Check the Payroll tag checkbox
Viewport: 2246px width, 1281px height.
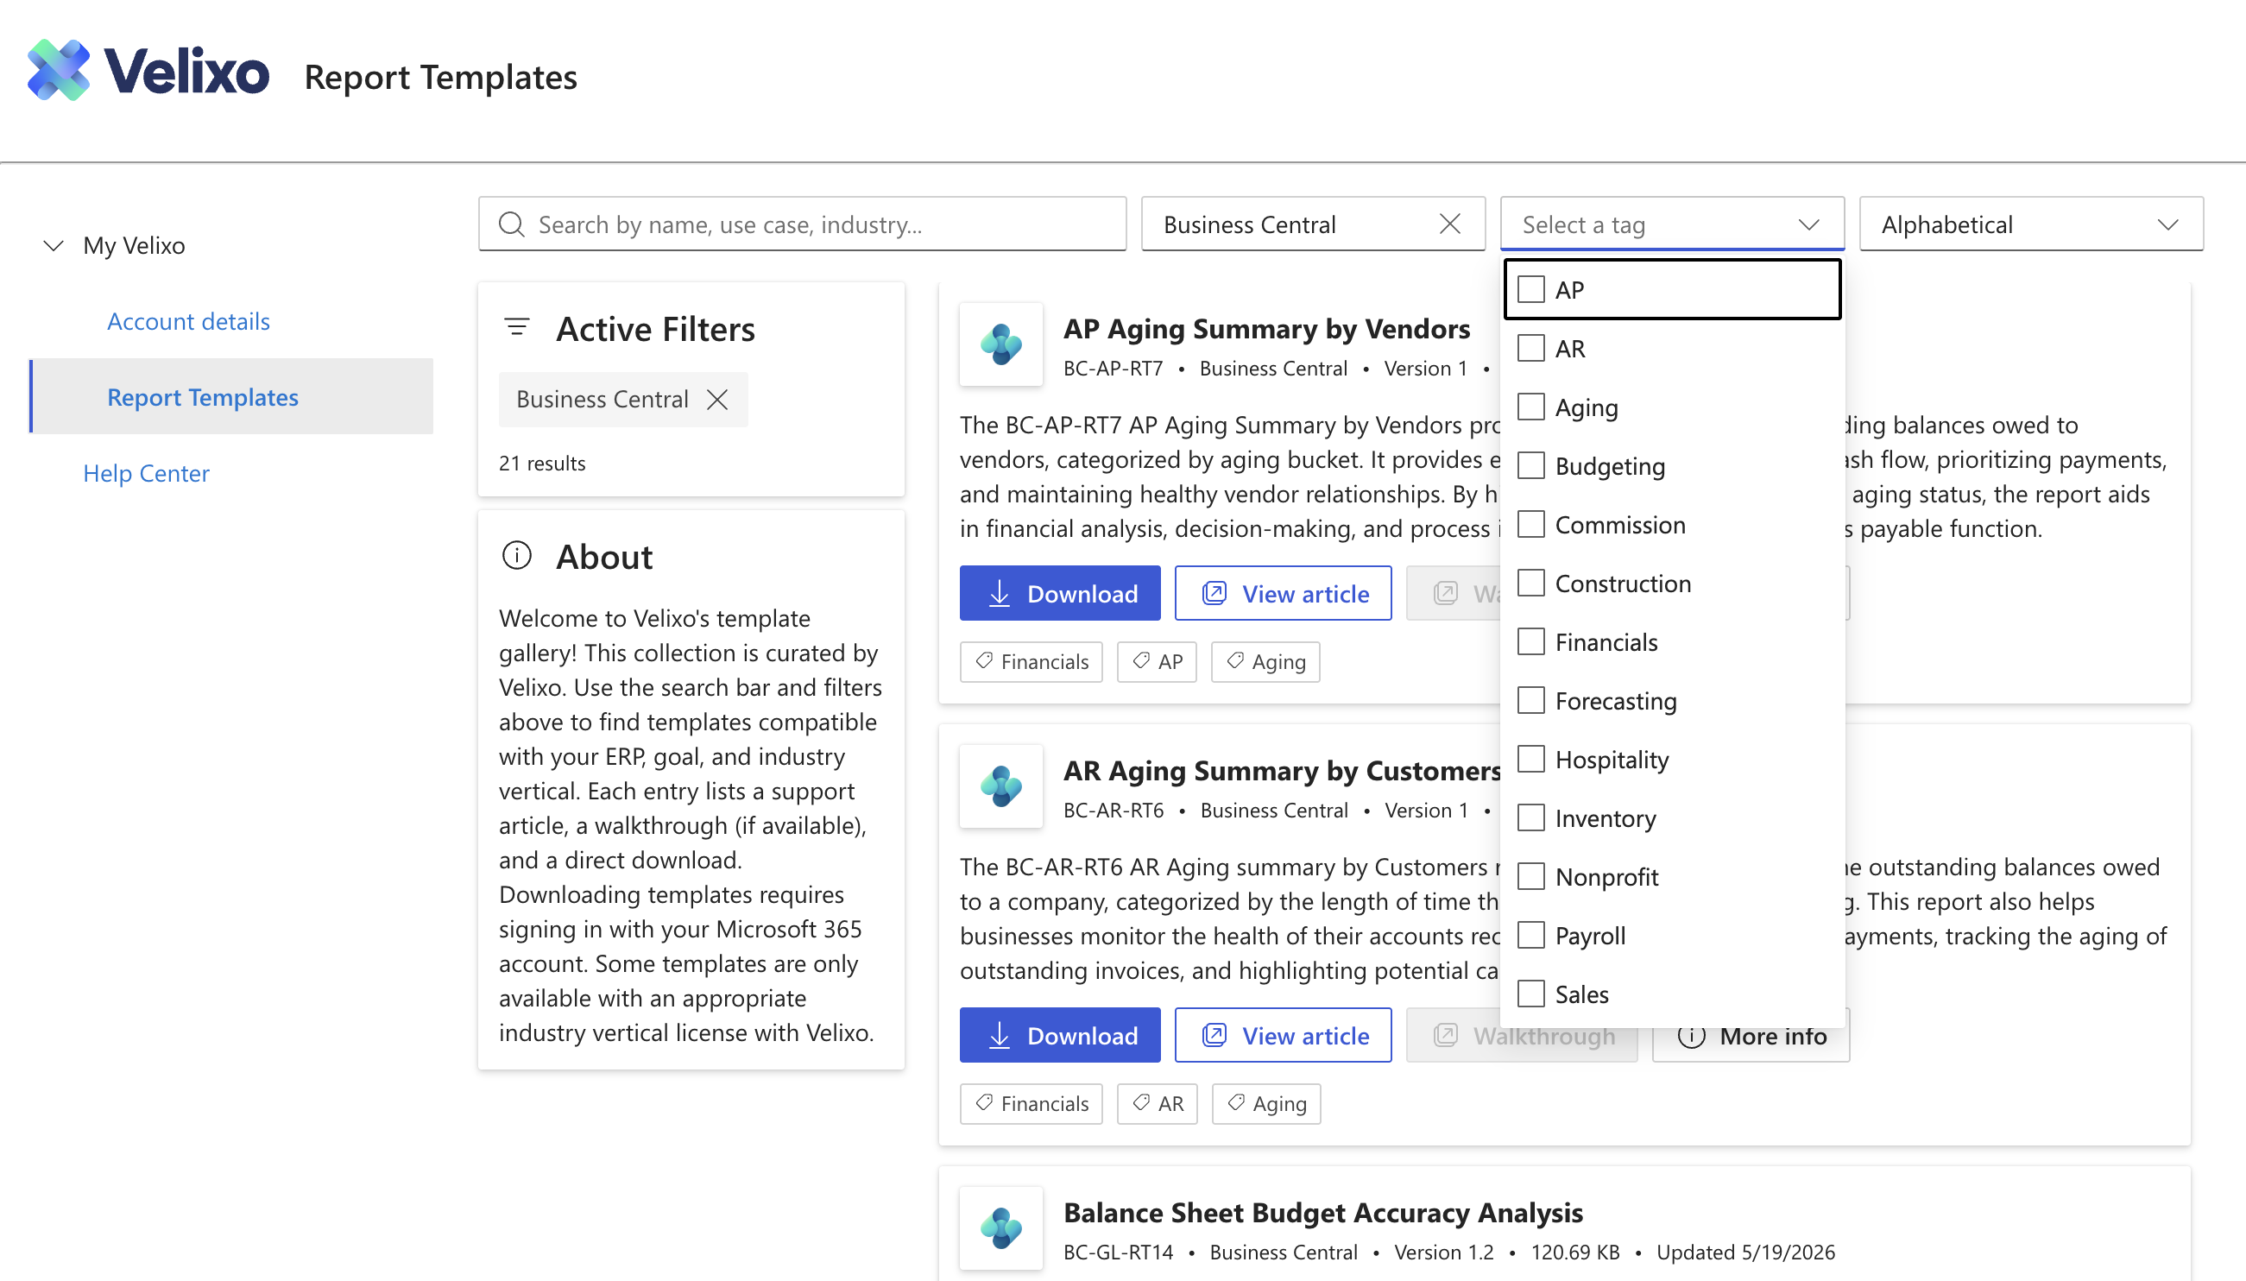[1530, 935]
